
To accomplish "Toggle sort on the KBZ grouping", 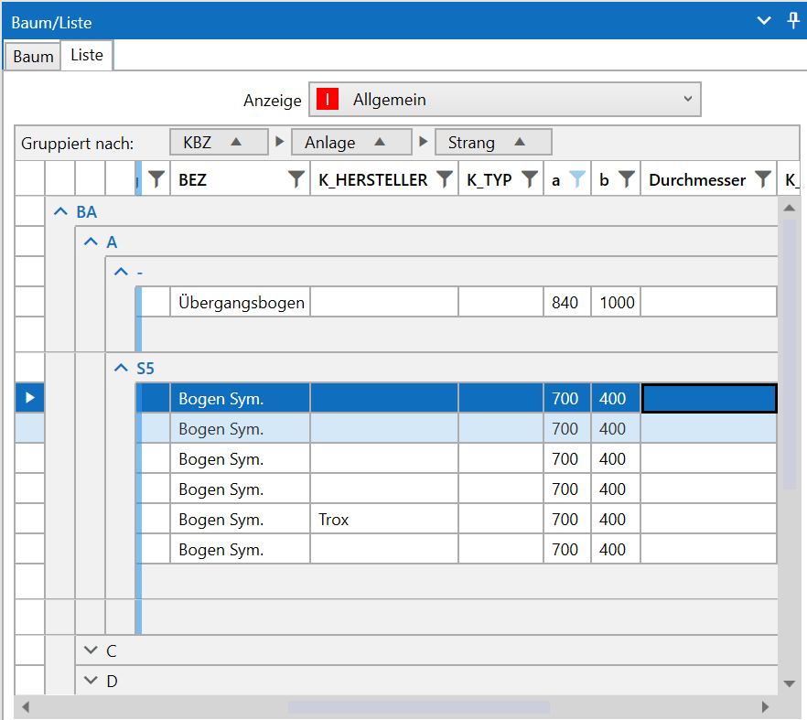I will pyautogui.click(x=219, y=142).
